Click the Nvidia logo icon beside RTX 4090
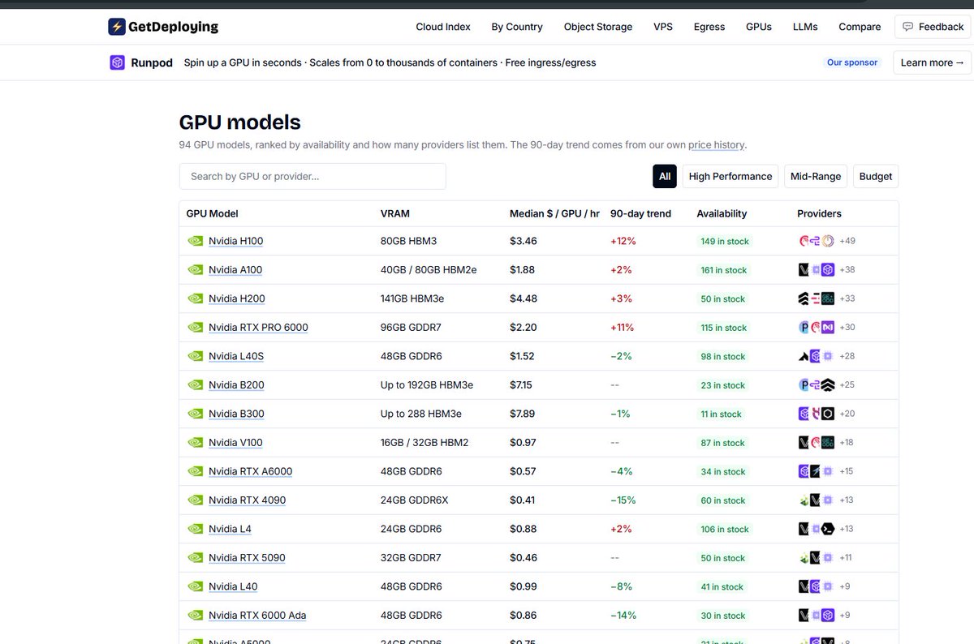The height and width of the screenshot is (644, 974). (x=196, y=500)
